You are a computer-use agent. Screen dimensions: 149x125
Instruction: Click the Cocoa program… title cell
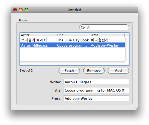point(72,46)
